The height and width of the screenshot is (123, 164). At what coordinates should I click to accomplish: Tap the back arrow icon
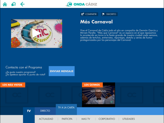[x=22, y=4]
